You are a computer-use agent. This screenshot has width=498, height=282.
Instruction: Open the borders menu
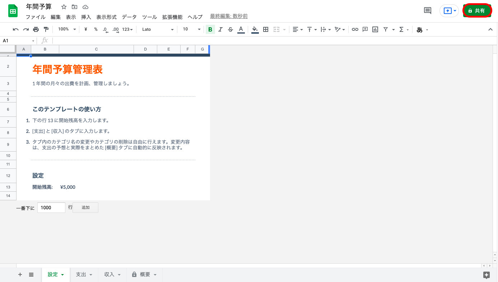tap(266, 29)
